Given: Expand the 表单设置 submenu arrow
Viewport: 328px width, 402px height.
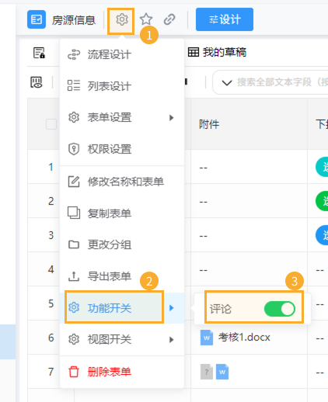Looking at the screenshot, I should coord(171,118).
